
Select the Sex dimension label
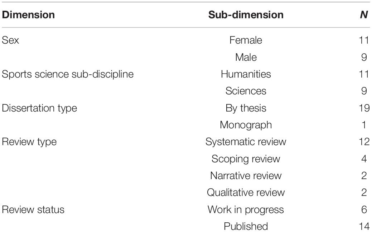point(10,40)
